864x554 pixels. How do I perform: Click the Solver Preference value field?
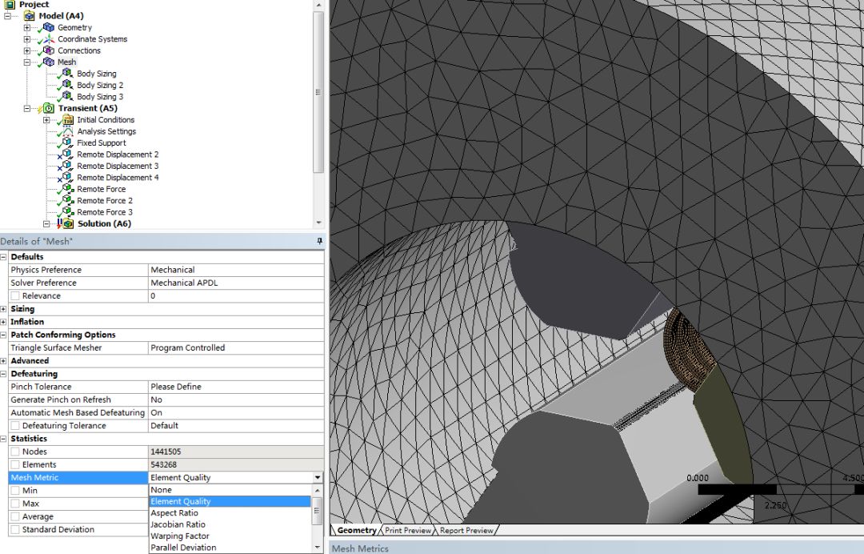[236, 283]
